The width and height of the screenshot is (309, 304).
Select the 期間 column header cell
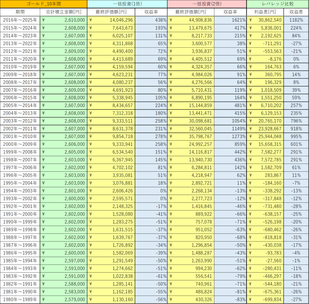tap(20, 12)
